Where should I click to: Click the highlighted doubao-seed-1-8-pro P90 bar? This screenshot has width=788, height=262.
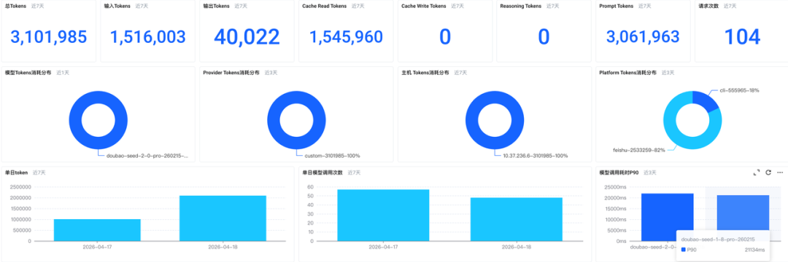point(742,213)
